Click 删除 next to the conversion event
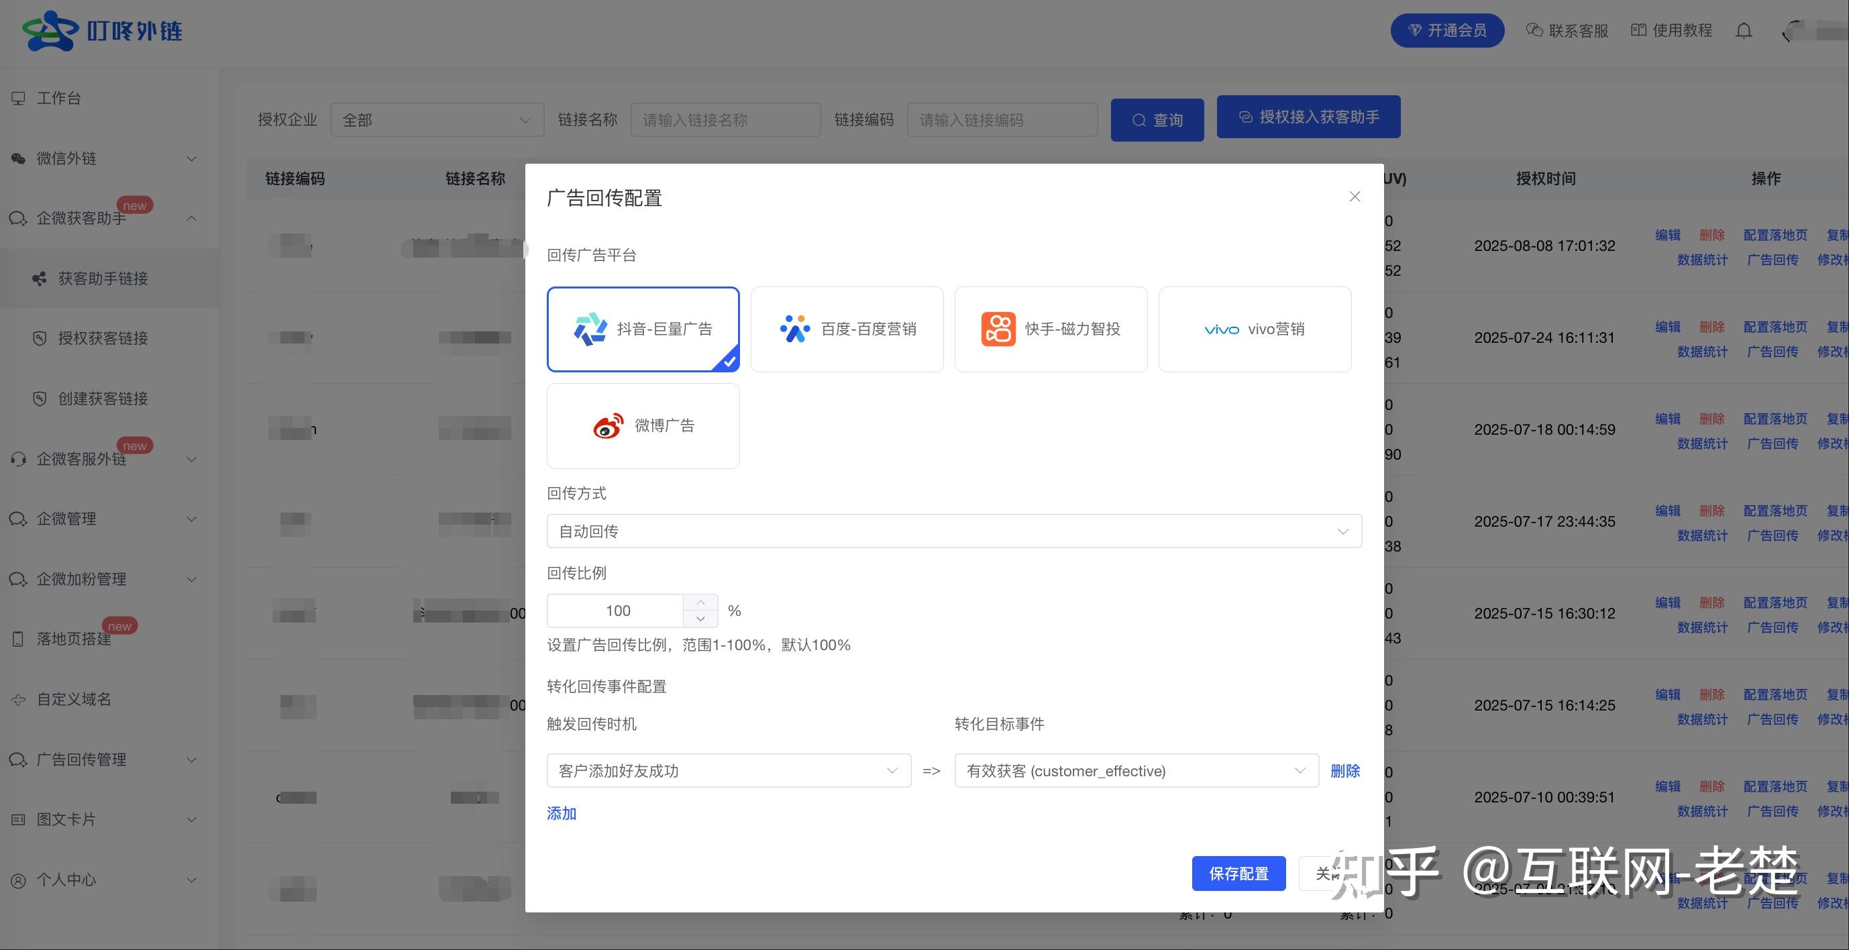 (x=1345, y=771)
